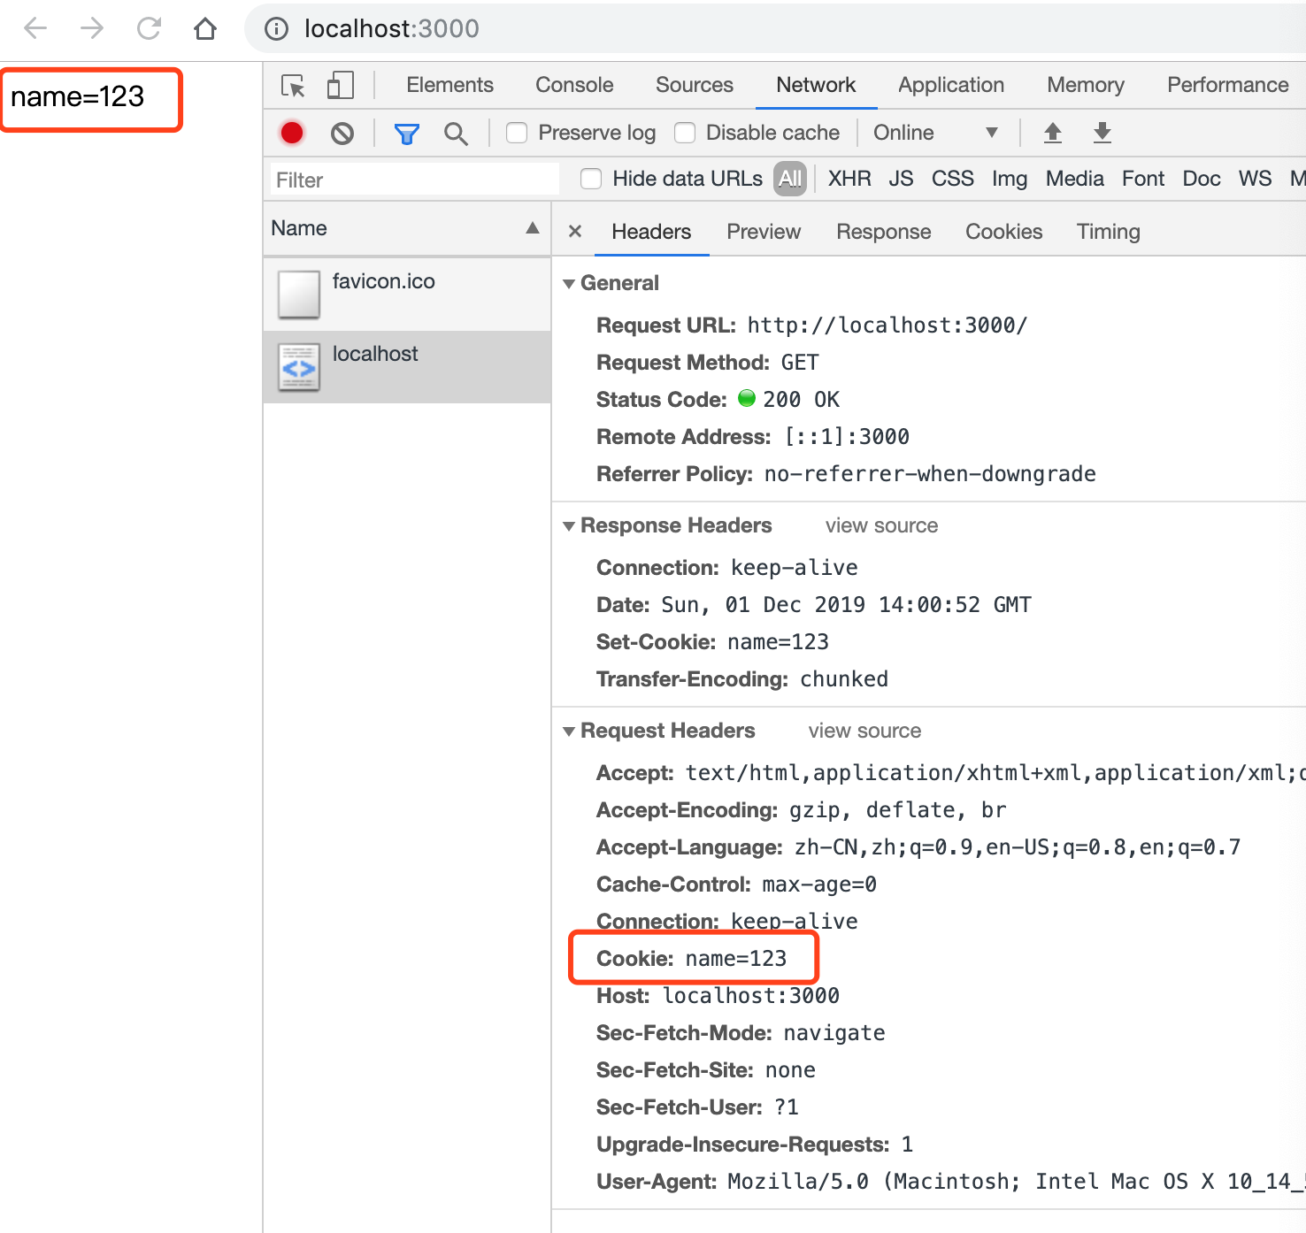Filter requests by Media
This screenshot has height=1233, width=1306.
(x=1075, y=179)
